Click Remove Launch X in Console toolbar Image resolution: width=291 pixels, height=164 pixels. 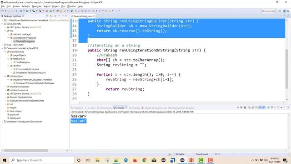tap(241, 108)
